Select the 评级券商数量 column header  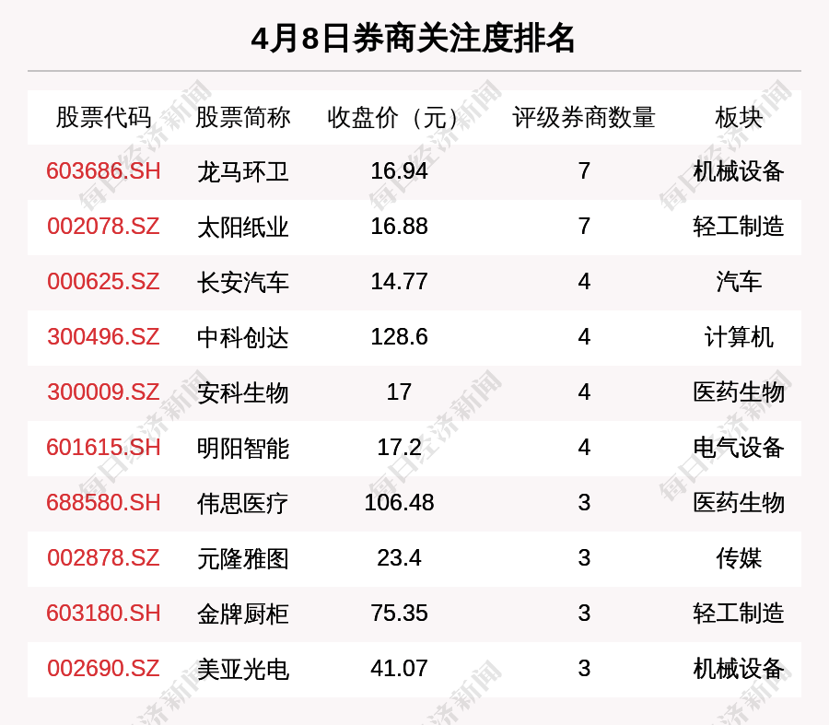pos(584,118)
